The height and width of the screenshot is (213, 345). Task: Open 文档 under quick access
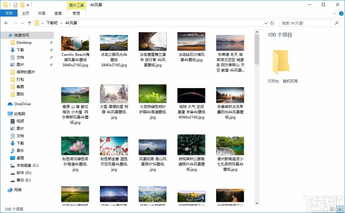20,57
